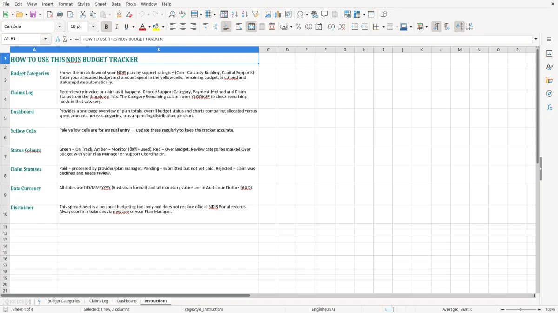This screenshot has width=558, height=313.
Task: Switch to the Budget Categories sheet tab
Action: click(64, 301)
